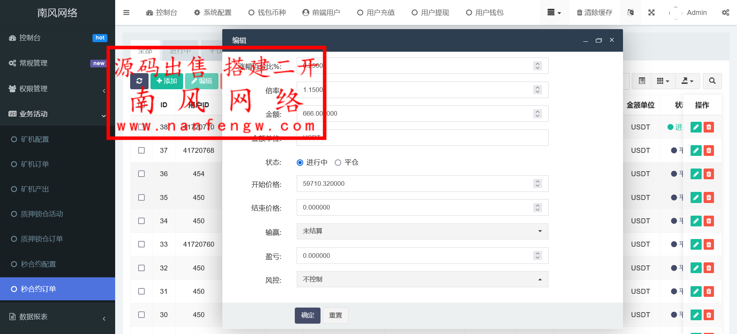Click the language translate icon in header
The height and width of the screenshot is (334, 737).
pyautogui.click(x=630, y=13)
